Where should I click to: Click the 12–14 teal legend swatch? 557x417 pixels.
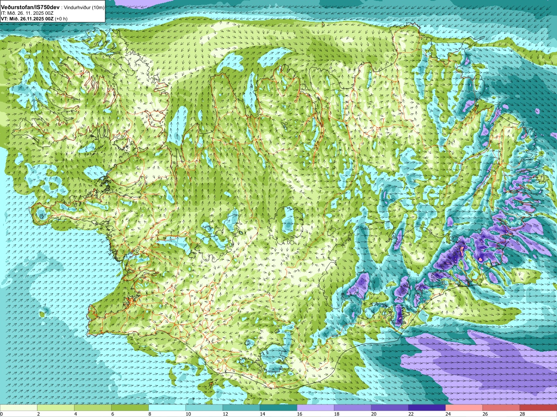tap(242, 408)
